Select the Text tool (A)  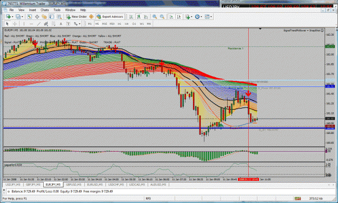61,24
